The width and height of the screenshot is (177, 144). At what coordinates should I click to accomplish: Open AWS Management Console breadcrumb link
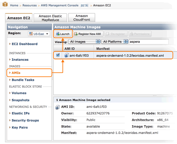pyautogui.click(x=60, y=5)
